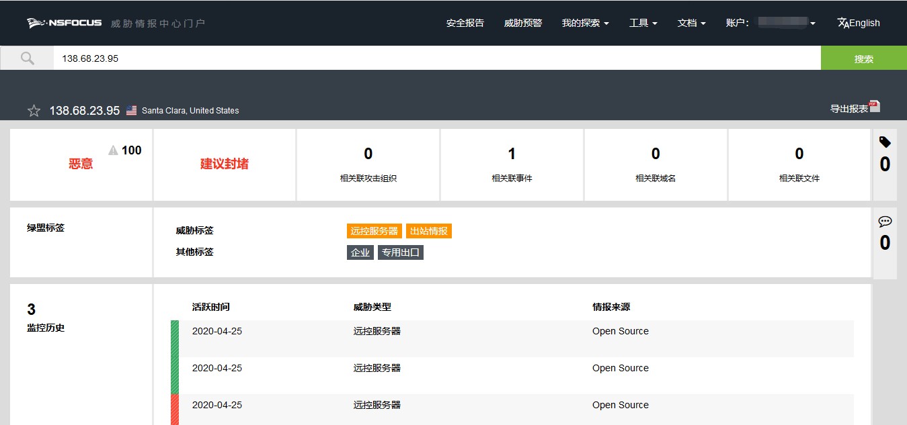907x425 pixels.
Task: Open the 威胁预警 menu item
Action: (x=522, y=23)
